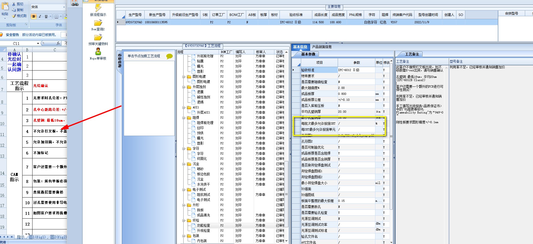Select the 水洗烘干 process step
The width and height of the screenshot is (533, 244).
203,185
